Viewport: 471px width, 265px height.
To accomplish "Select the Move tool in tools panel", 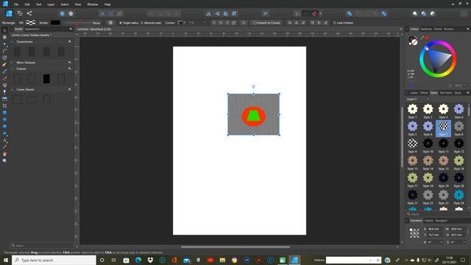I will point(4,30).
